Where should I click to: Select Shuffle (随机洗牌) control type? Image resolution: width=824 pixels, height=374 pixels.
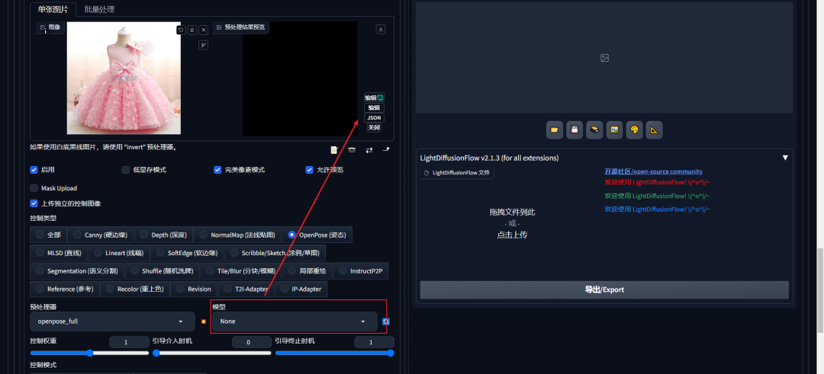tap(162, 271)
